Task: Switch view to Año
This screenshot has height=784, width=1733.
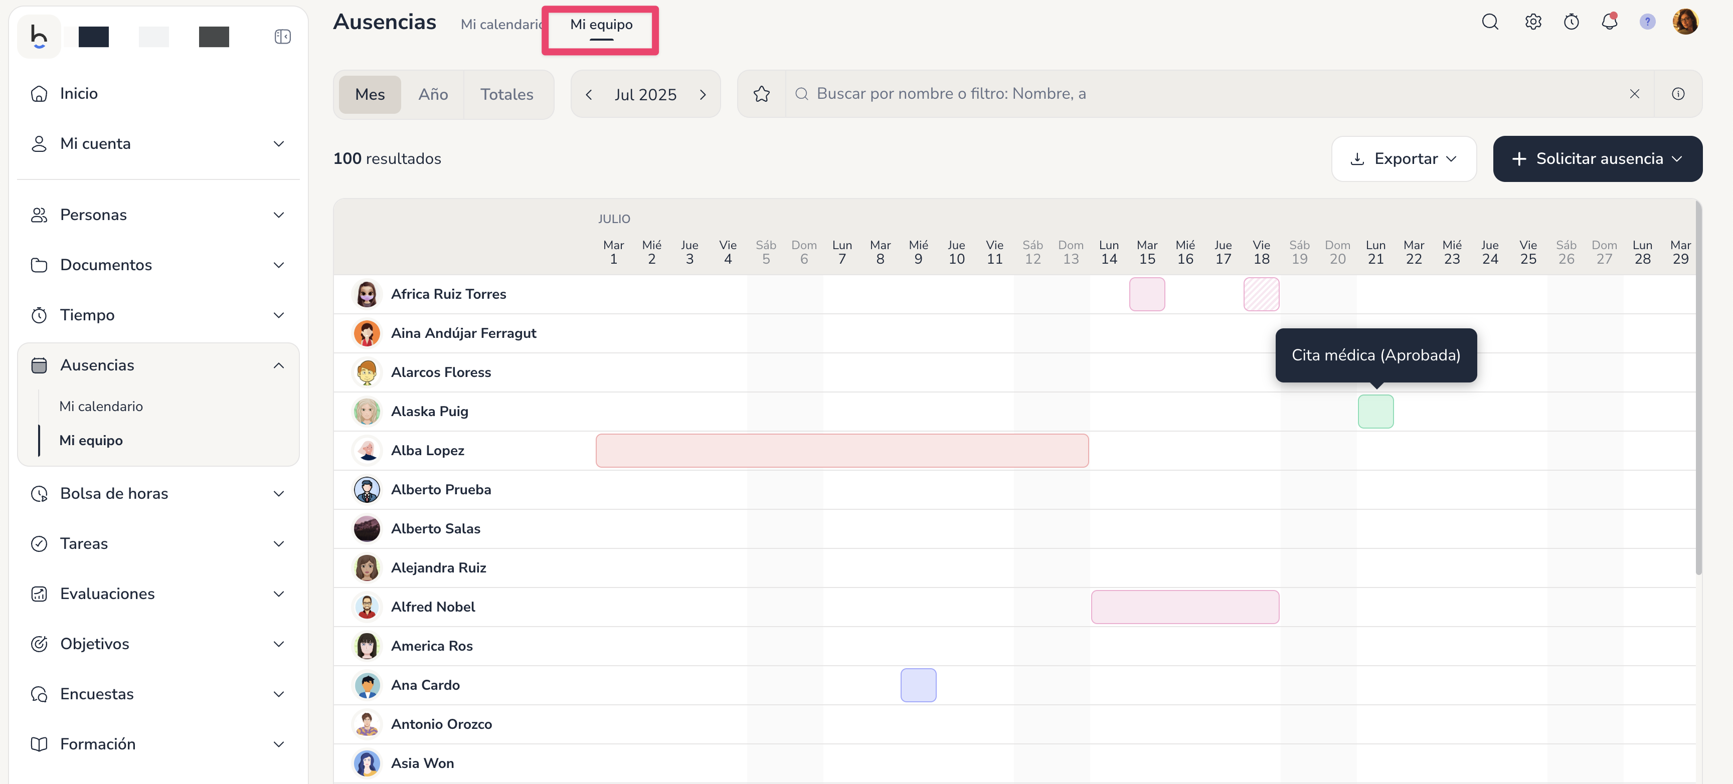Action: (x=433, y=94)
